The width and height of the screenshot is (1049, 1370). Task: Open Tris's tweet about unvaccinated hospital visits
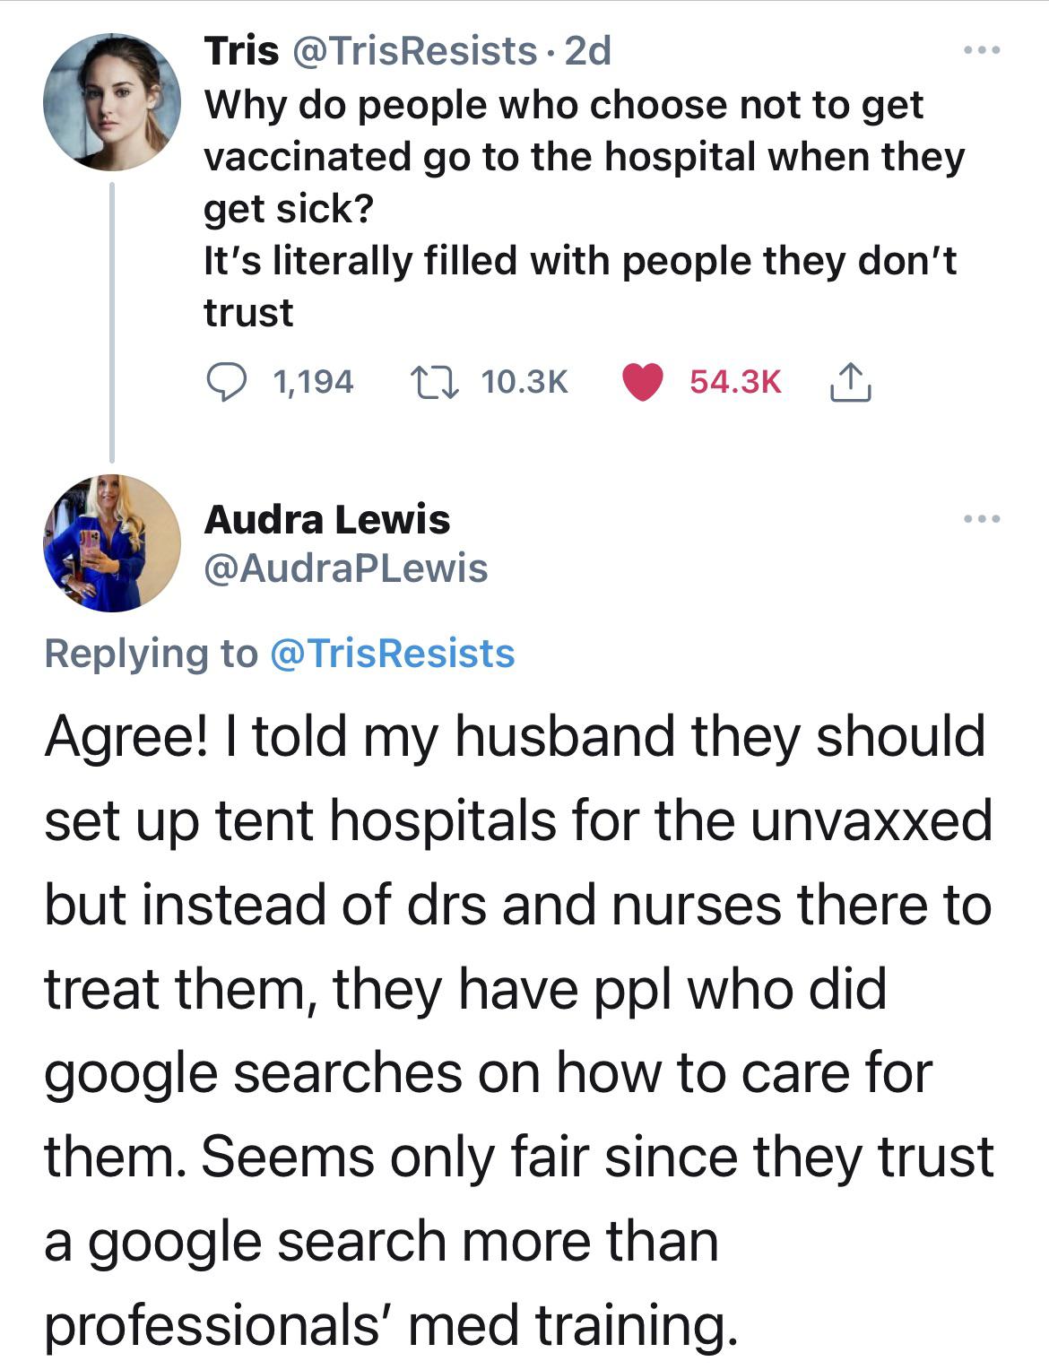[583, 208]
